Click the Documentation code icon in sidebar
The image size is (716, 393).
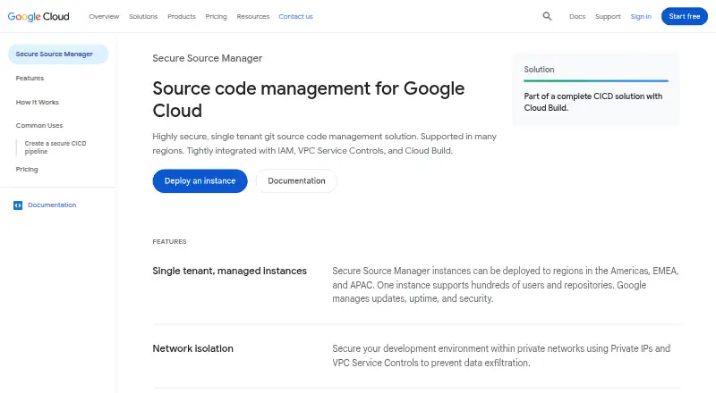click(18, 205)
